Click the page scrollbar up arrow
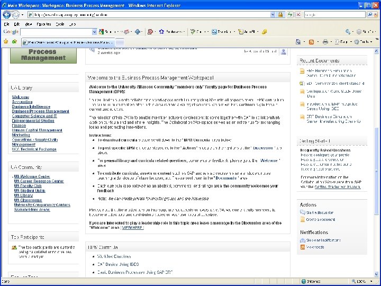The image size is (381, 286). pos(376,51)
